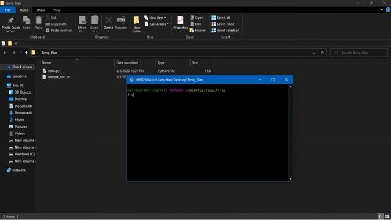This screenshot has height=220, width=391.
Task: Switch to details view in status bar
Action: [380, 216]
